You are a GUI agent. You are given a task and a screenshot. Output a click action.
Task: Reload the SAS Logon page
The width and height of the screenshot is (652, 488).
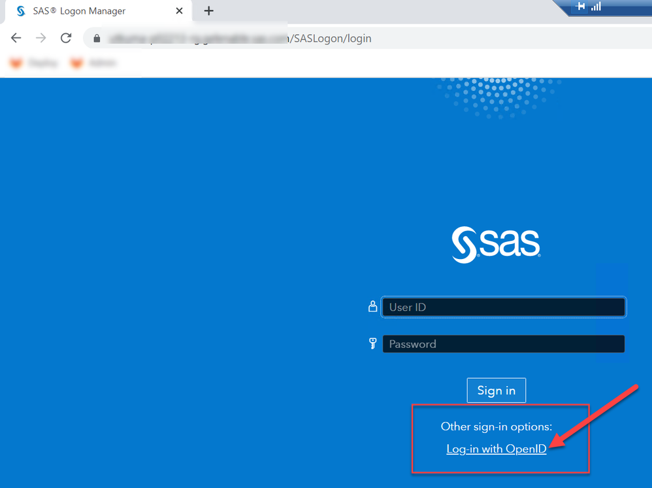pyautogui.click(x=66, y=38)
